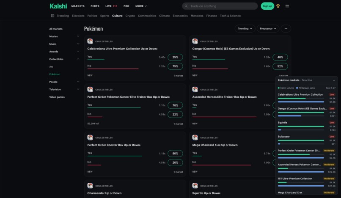The width and height of the screenshot is (341, 198).
Task: Open Charmander Up or Down market
Action: [104, 193]
